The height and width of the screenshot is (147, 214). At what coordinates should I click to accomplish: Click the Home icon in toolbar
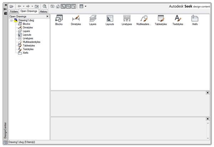(58, 6)
